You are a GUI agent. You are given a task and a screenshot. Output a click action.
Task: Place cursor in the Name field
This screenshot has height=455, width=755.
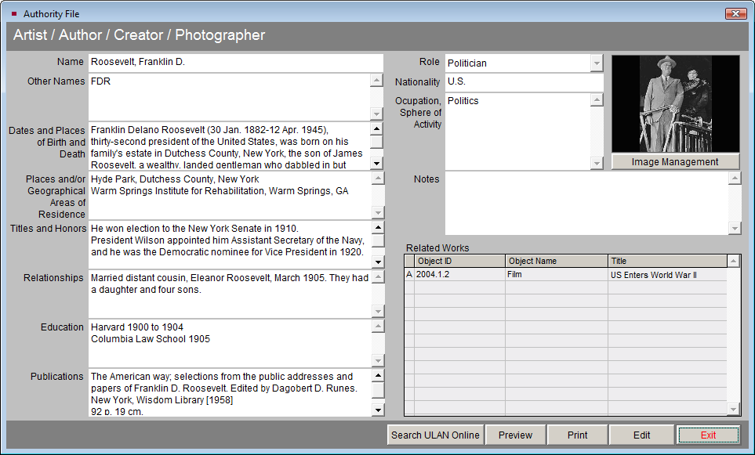point(235,61)
